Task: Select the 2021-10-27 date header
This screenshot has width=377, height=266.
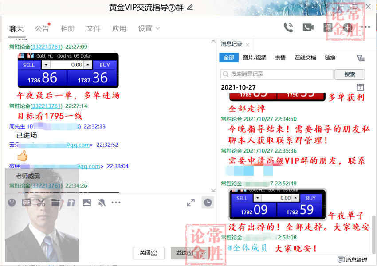Action: tap(238, 87)
